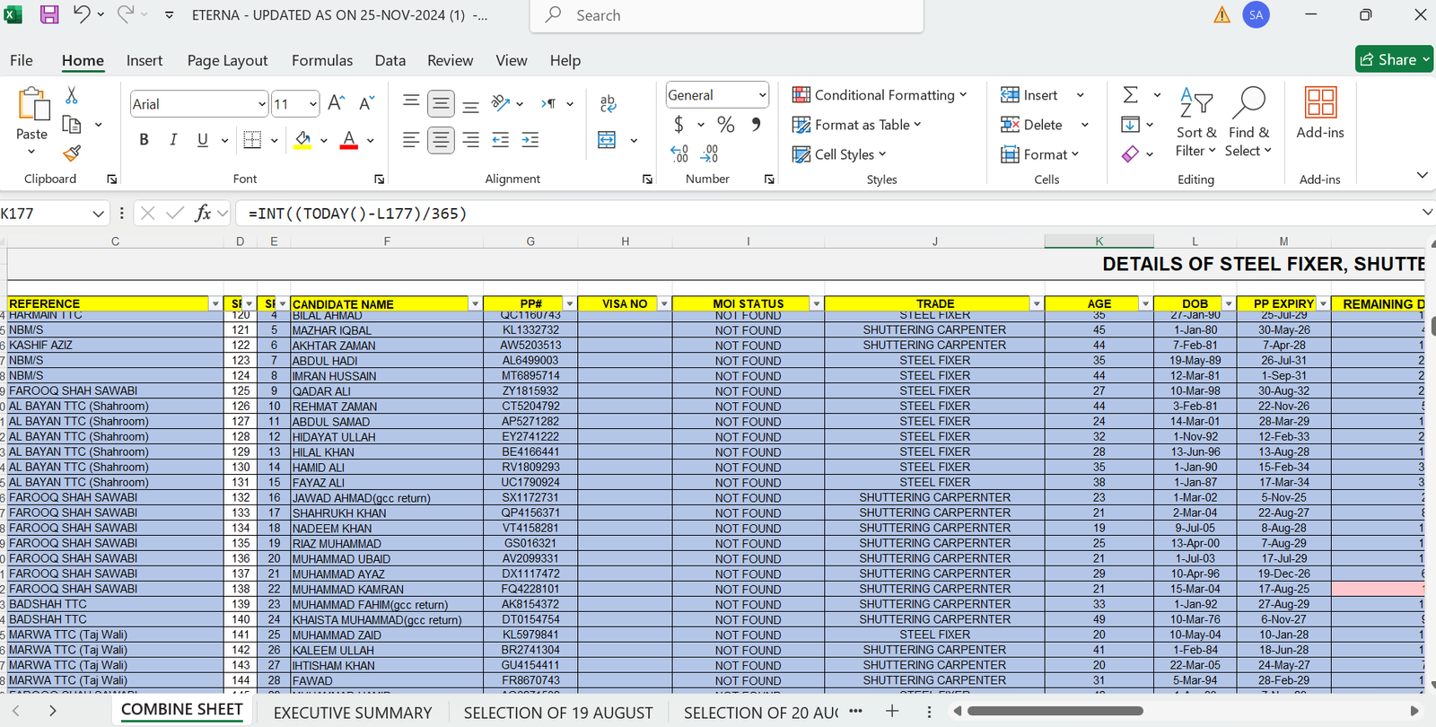Open the Font name dropdown showing Arial
1436x727 pixels.
pos(261,104)
